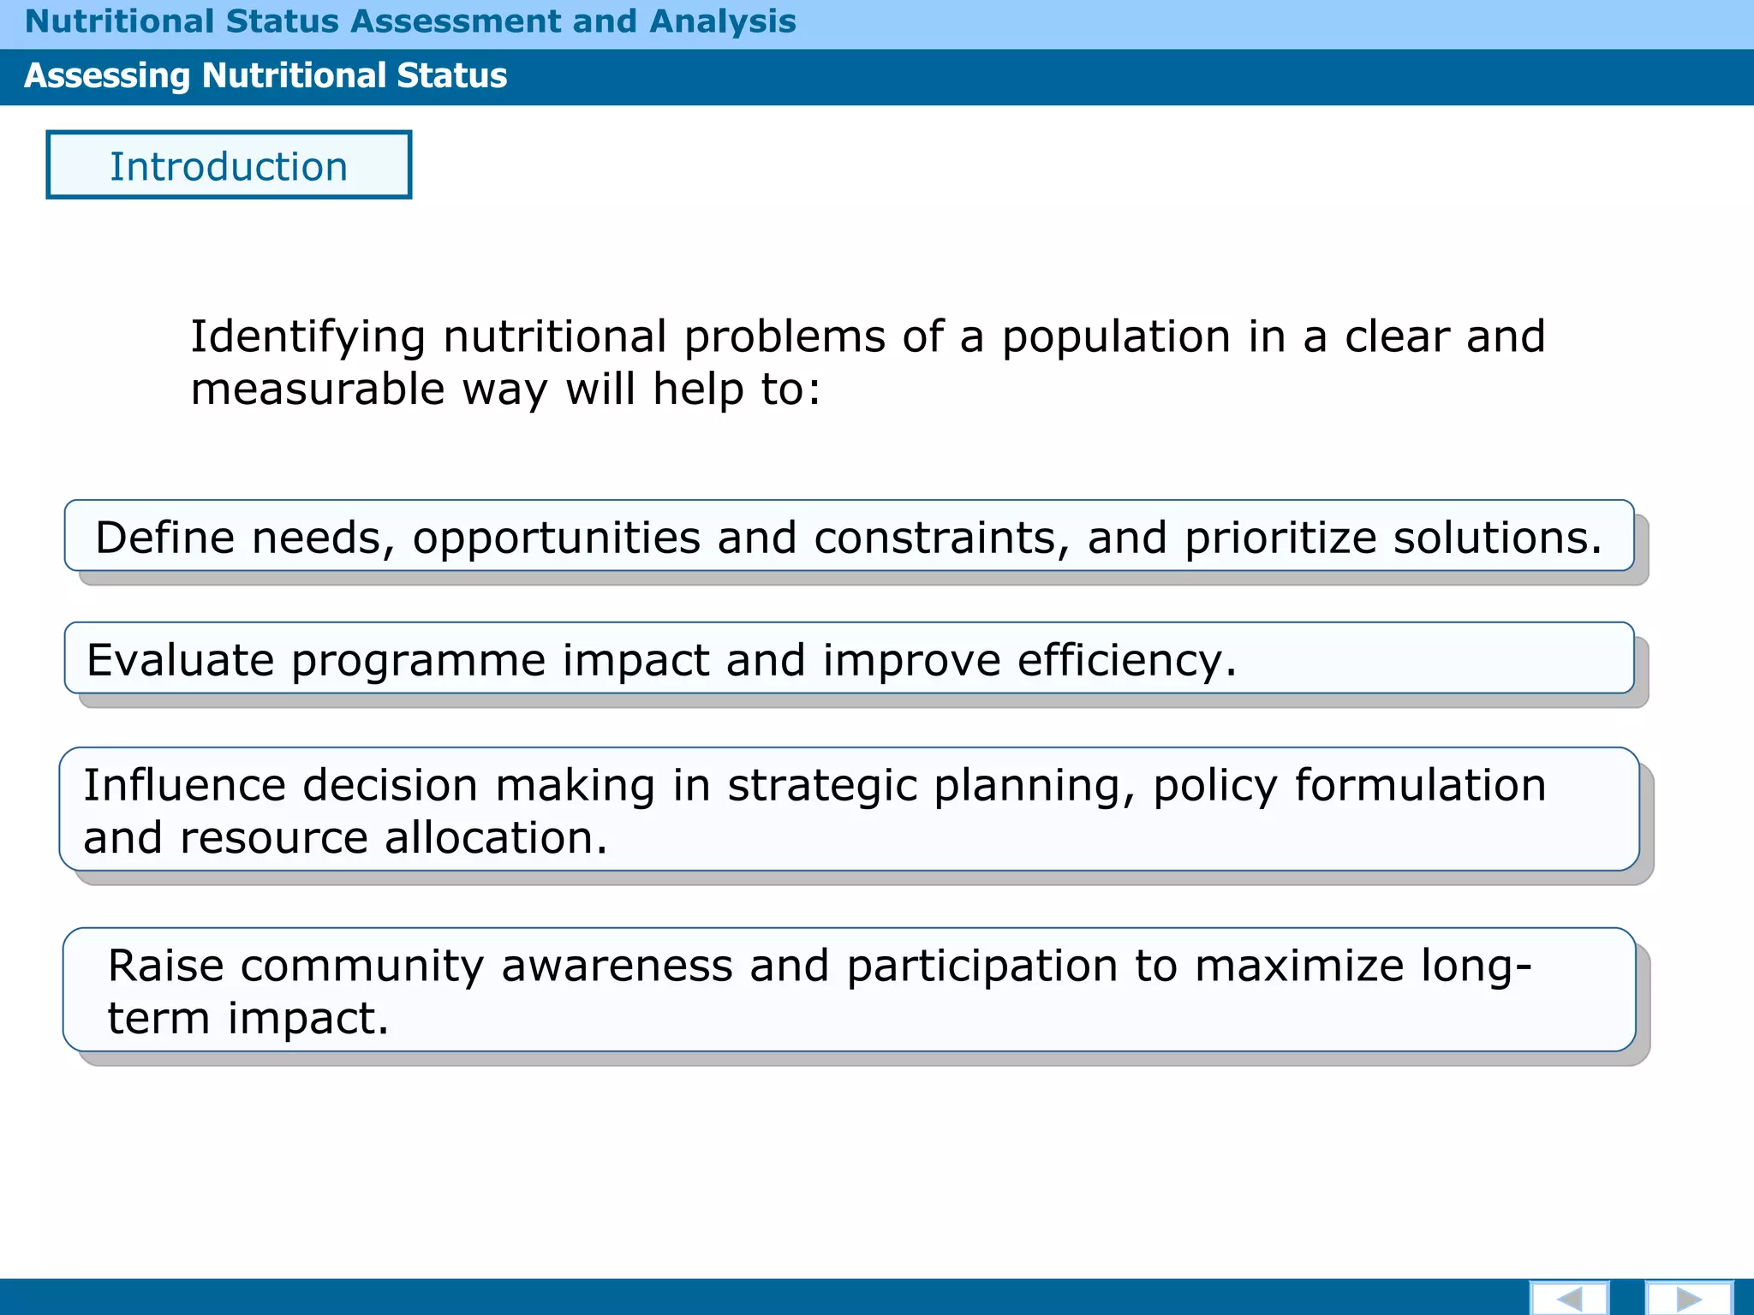Go to the previous slide arrow

[1569, 1298]
